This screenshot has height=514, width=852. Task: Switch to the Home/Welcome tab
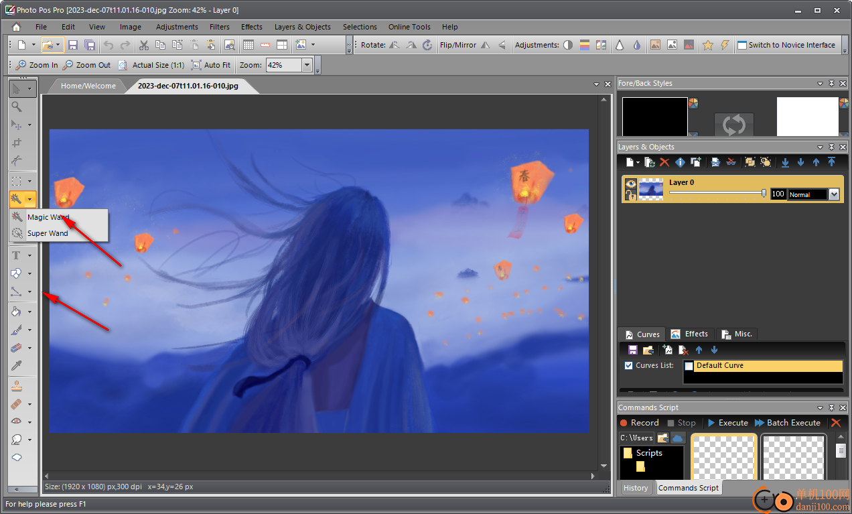point(88,86)
